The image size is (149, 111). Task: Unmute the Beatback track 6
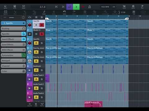[x=36, y=70]
